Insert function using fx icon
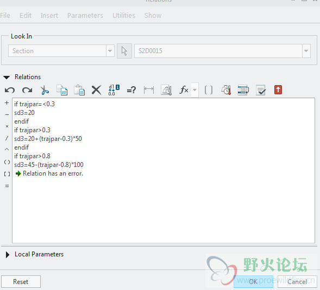320x290 pixels. click(x=184, y=90)
